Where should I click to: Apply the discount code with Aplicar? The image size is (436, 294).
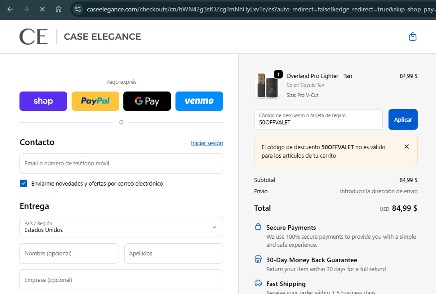[403, 119]
